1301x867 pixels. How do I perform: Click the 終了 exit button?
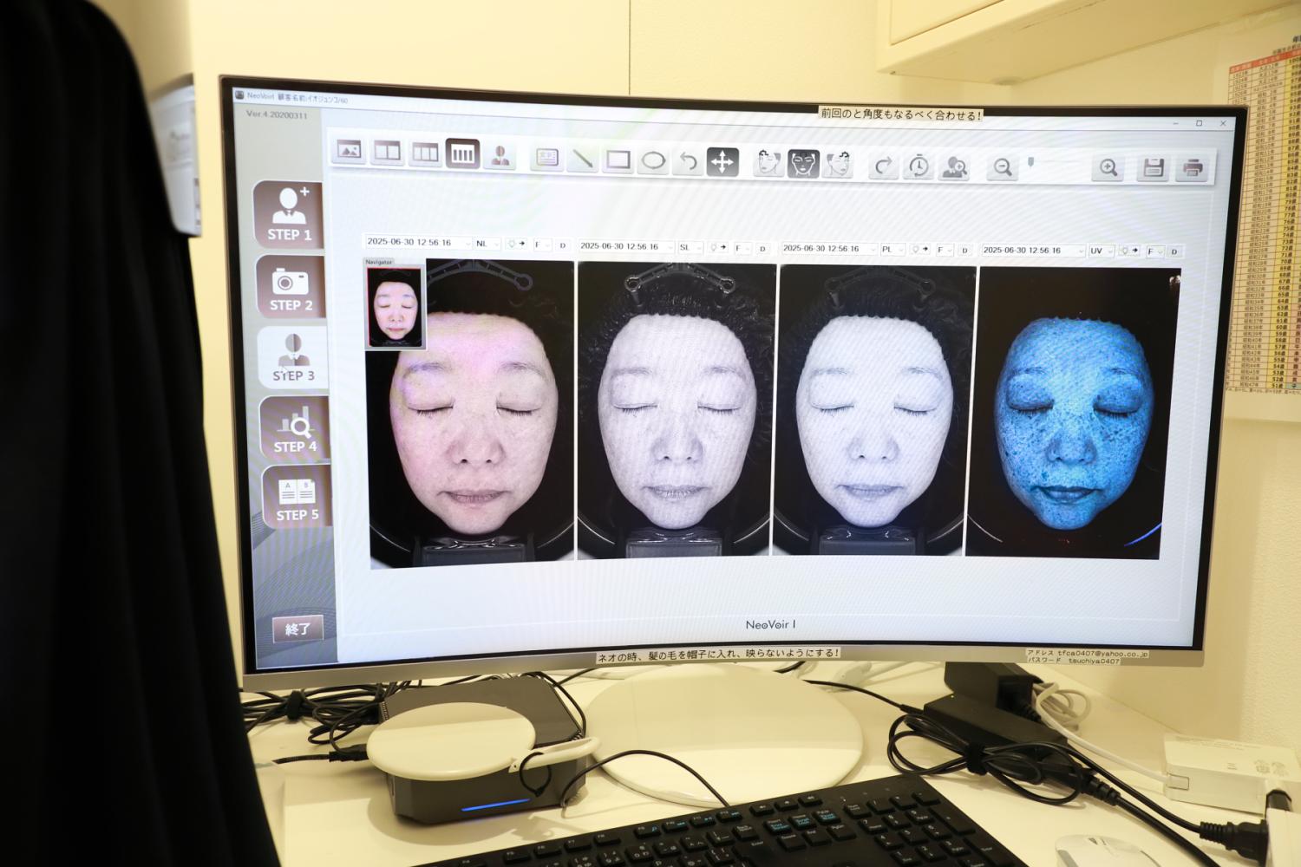297,629
